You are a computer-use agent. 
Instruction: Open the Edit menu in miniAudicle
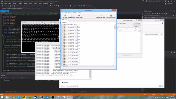[x=66, y=13]
